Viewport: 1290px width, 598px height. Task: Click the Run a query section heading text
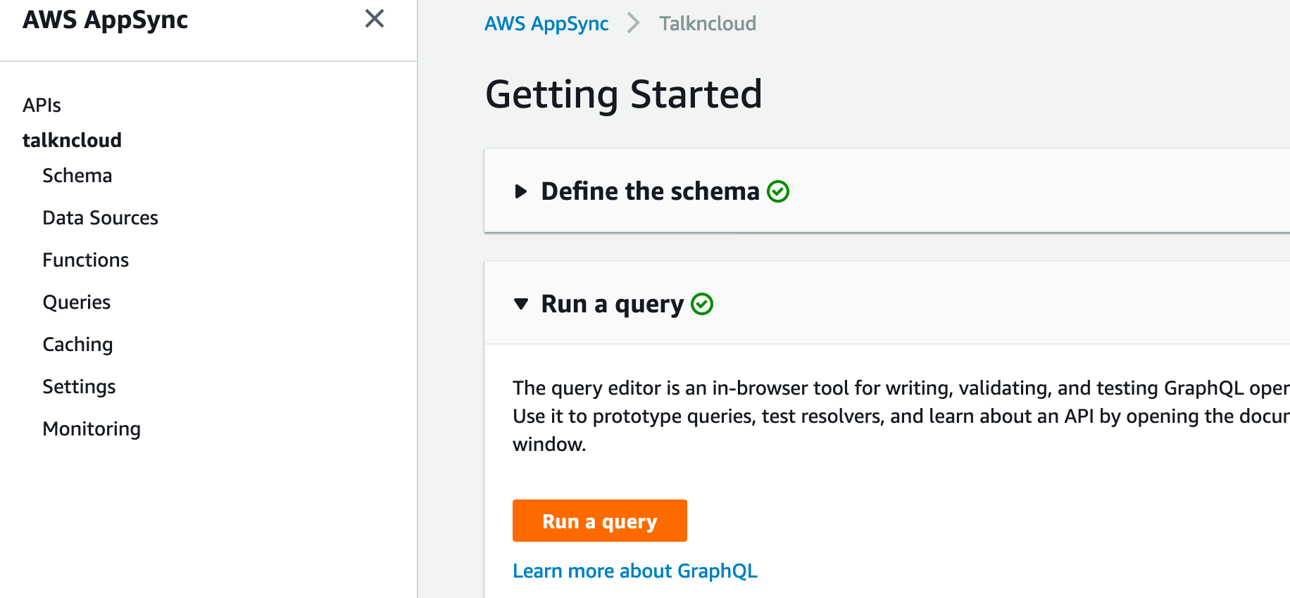613,304
